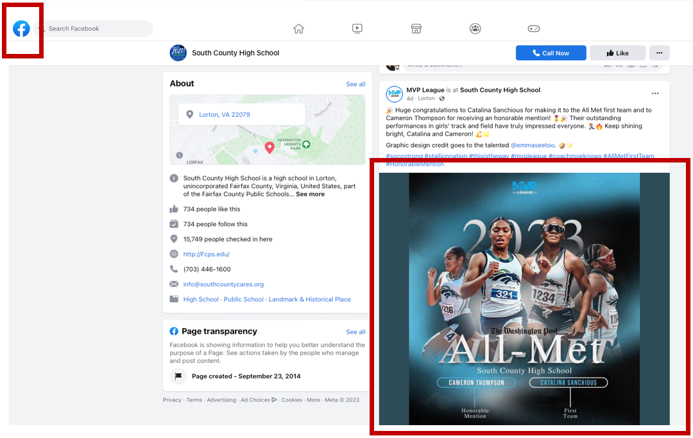Open the http://Fcps.edu/ website link
Image resolution: width=693 pixels, height=438 pixels.
tap(207, 254)
